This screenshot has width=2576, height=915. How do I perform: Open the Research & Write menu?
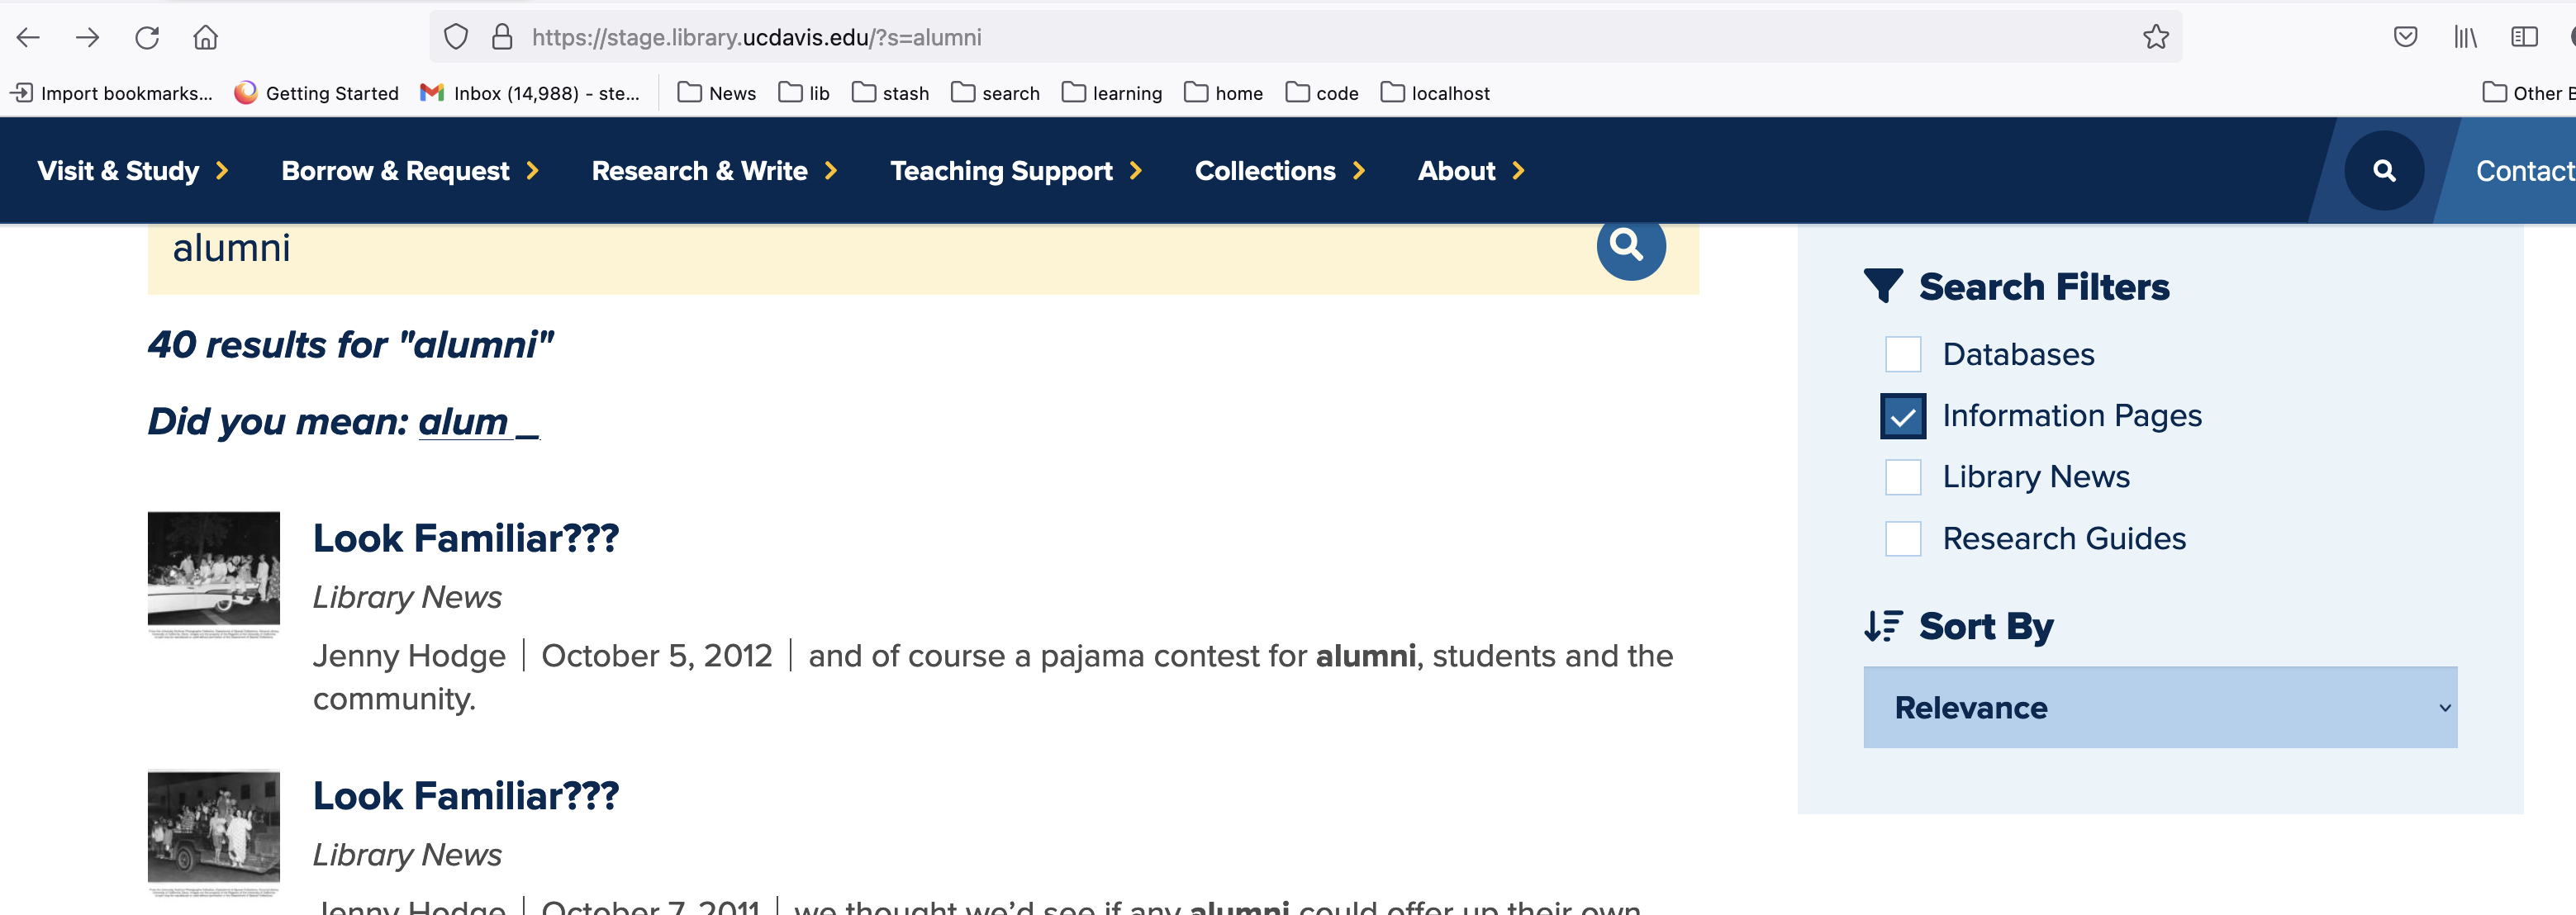coord(714,171)
